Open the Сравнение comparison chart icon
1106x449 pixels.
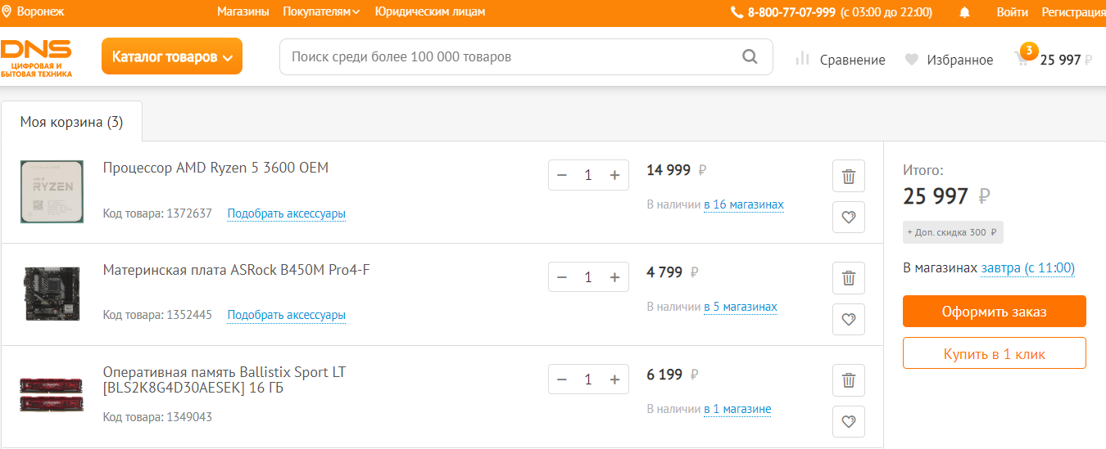pyautogui.click(x=803, y=60)
